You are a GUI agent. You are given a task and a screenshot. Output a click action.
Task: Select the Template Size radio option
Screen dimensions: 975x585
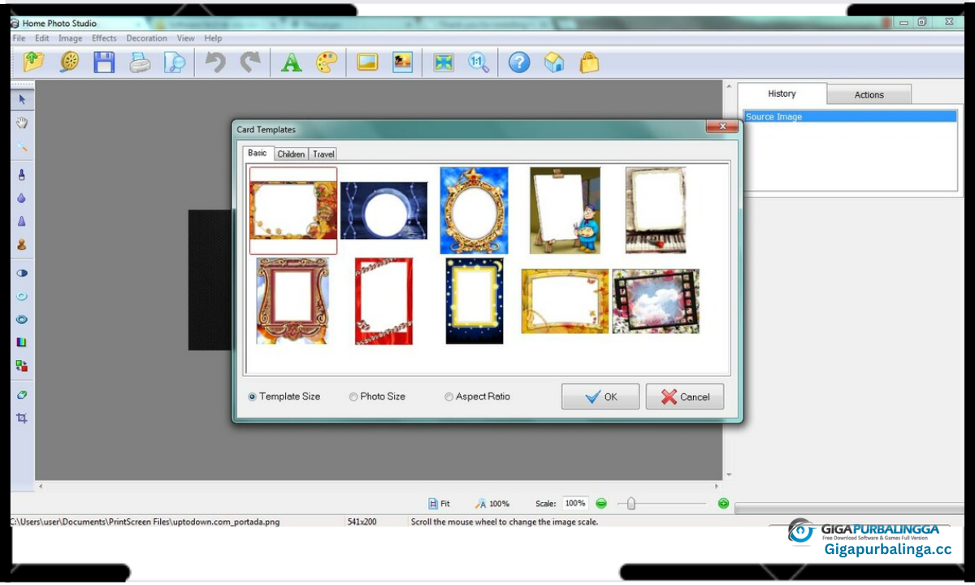284,396
